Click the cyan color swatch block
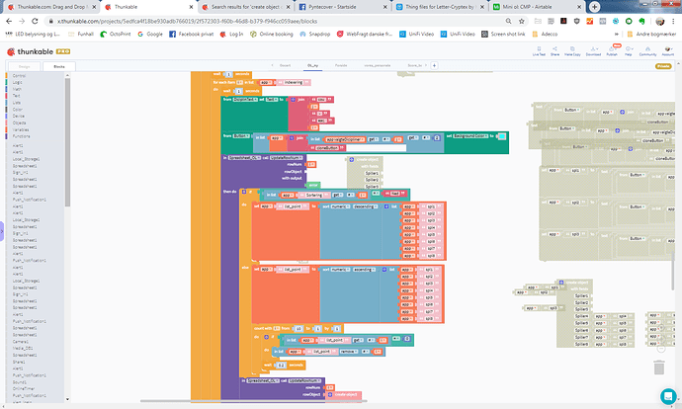This screenshot has height=409, width=682. pyautogui.click(x=501, y=136)
